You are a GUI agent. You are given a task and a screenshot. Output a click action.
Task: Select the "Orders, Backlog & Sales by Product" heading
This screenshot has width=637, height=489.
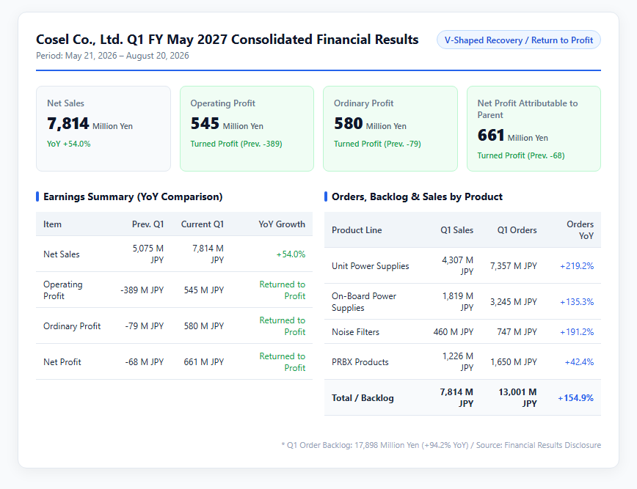(417, 196)
